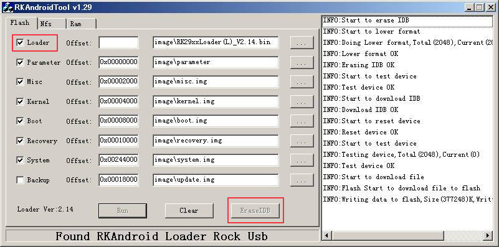Toggle the Recovery checkbox
This screenshot has height=247, width=499.
pos(21,141)
